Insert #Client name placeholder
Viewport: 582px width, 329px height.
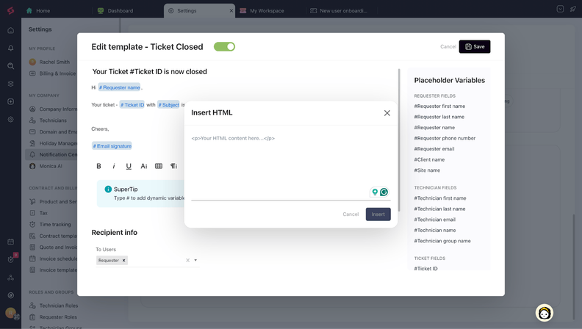click(429, 160)
